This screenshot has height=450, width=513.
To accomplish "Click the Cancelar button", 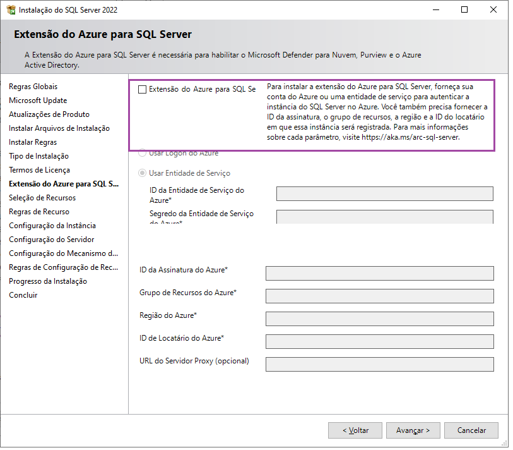I will (471, 430).
